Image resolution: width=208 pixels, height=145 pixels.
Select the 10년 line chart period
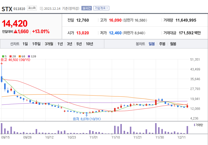(89, 44)
